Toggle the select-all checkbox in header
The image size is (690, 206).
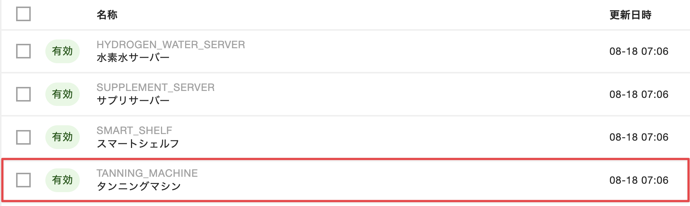(23, 14)
